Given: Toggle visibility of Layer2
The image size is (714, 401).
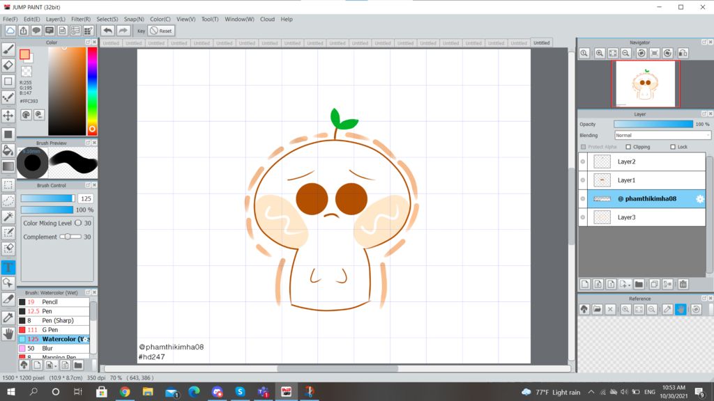Looking at the screenshot, I should (583, 162).
